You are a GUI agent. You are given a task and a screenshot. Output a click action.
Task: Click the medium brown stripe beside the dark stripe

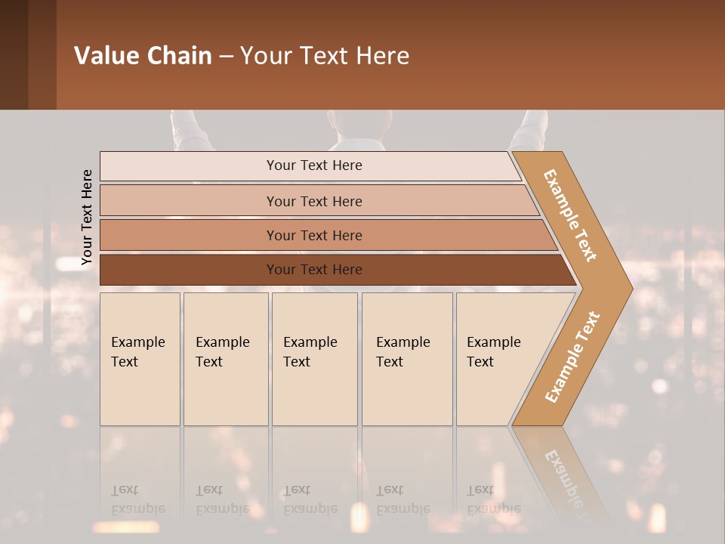tap(42, 54)
